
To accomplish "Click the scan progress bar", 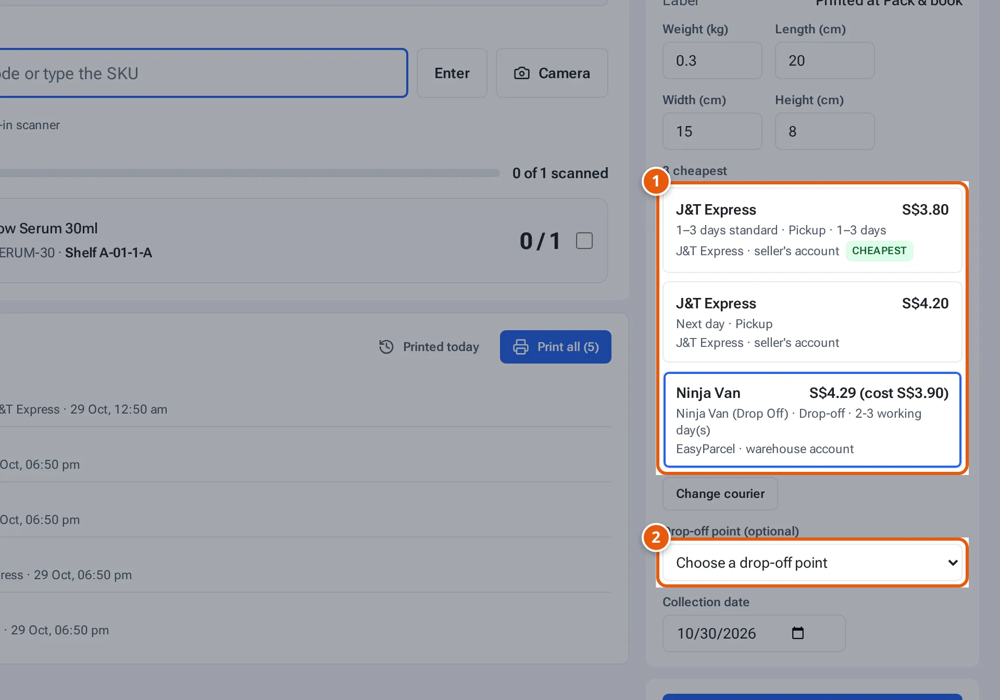I will click(x=250, y=173).
